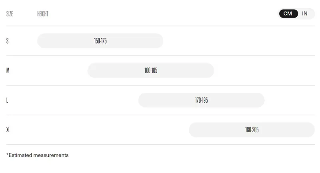Click the 170-195 height range bar
320x173 pixels.
201,100
